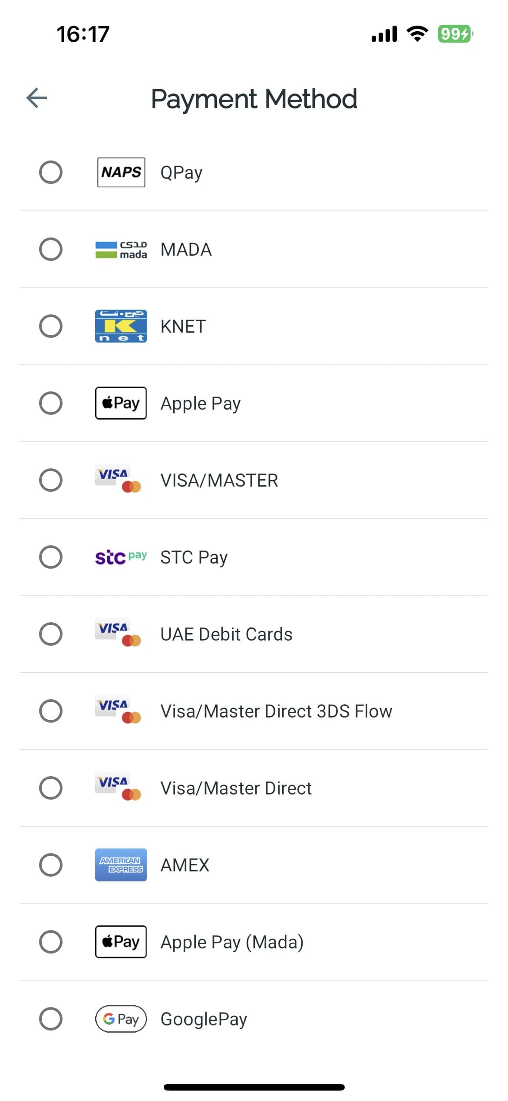Tap the mada logo icon

[x=121, y=250]
